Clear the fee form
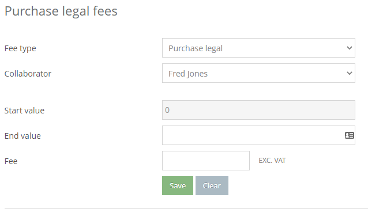This screenshot has height=209, width=368. 212,185
